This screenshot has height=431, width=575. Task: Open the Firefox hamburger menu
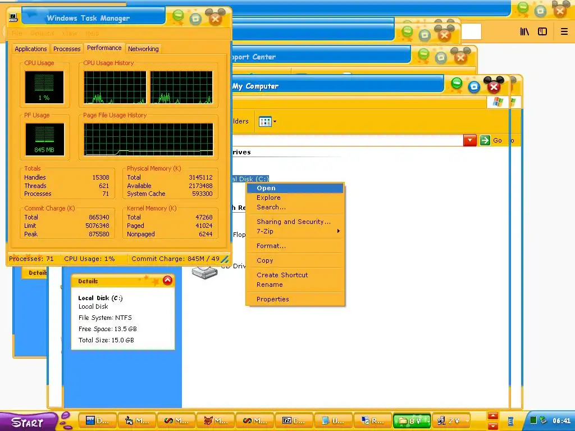tap(564, 32)
